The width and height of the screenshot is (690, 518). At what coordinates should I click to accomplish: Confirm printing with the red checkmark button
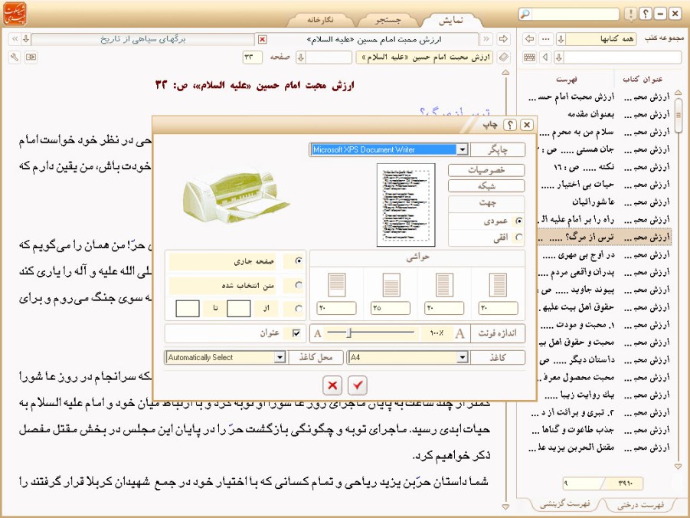(358, 385)
